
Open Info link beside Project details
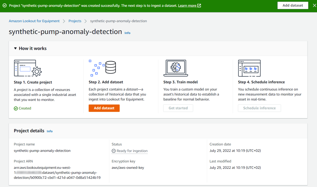point(50,131)
